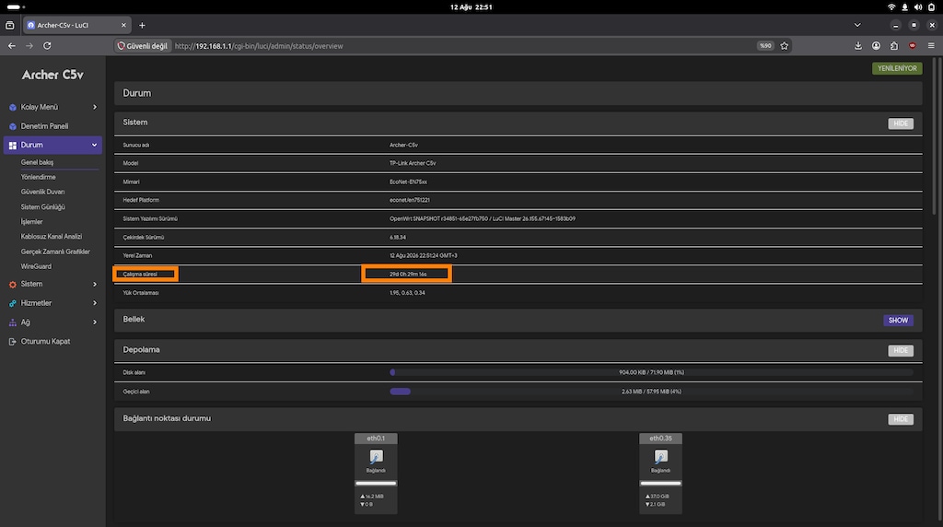Bookmark page with star icon
Screen dimensions: 943x527
[x=785, y=46]
